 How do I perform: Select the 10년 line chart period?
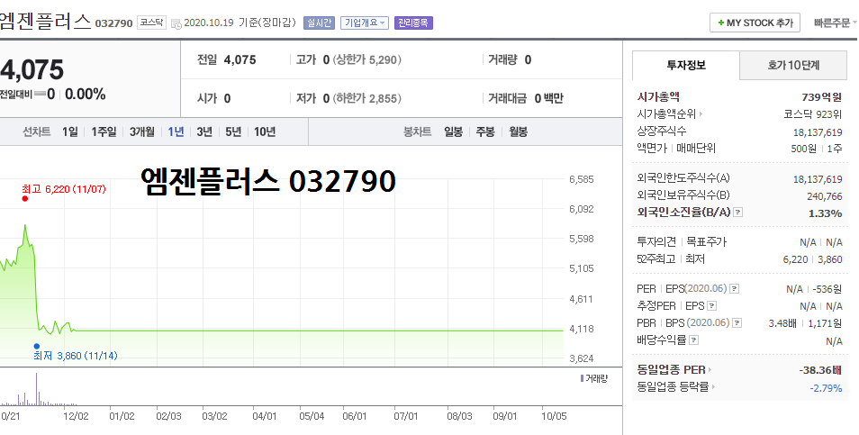pyautogui.click(x=265, y=132)
